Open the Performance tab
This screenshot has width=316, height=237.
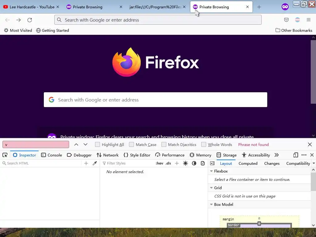[x=170, y=155]
